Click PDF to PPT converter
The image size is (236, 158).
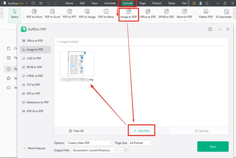(69, 14)
